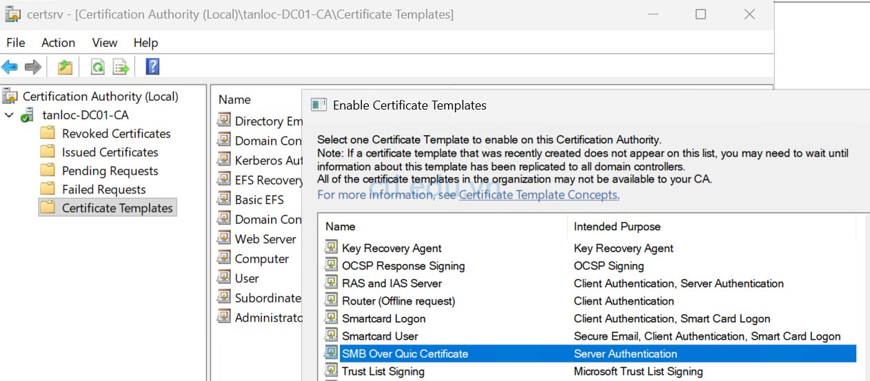Viewport: 870px width, 381px height.
Task: Select the tanloc-DC01-CA server node
Action: 85,115
